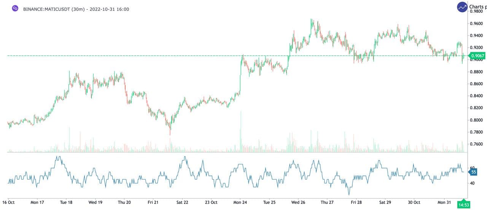This screenshot has width=487, height=210.
Task: Click the 60 level on RSI scale
Action: coord(473,168)
